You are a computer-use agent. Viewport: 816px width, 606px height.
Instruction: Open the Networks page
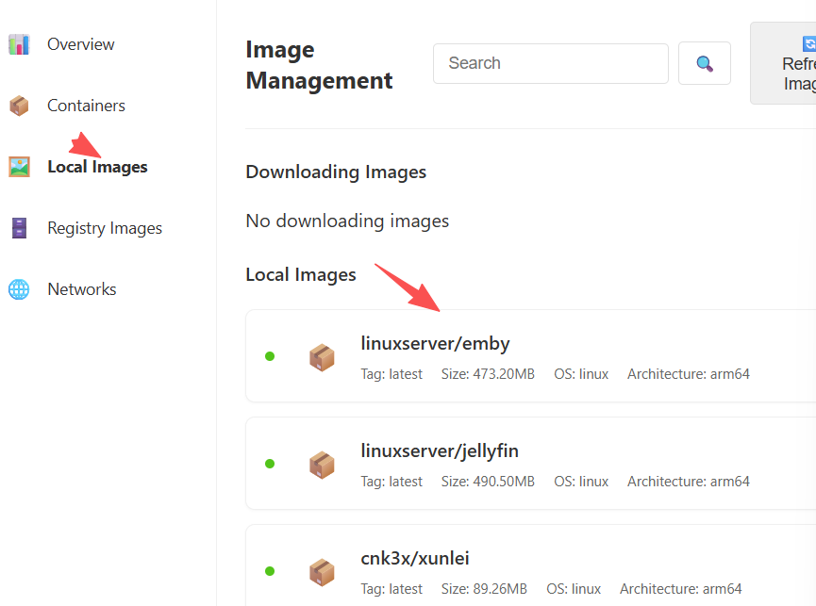tap(82, 289)
